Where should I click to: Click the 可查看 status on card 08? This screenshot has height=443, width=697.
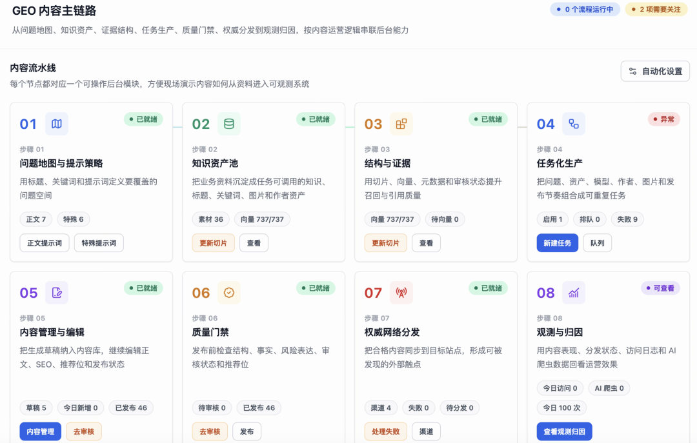[x=660, y=288]
